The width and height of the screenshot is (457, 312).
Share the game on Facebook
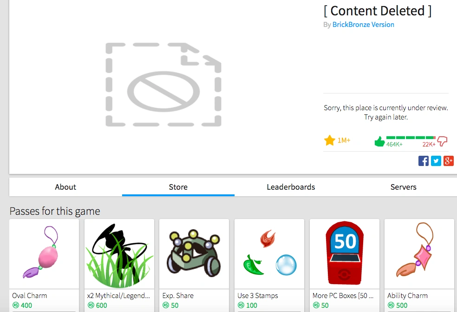pos(423,161)
